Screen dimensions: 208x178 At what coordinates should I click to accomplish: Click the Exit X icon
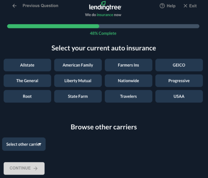click(185, 6)
